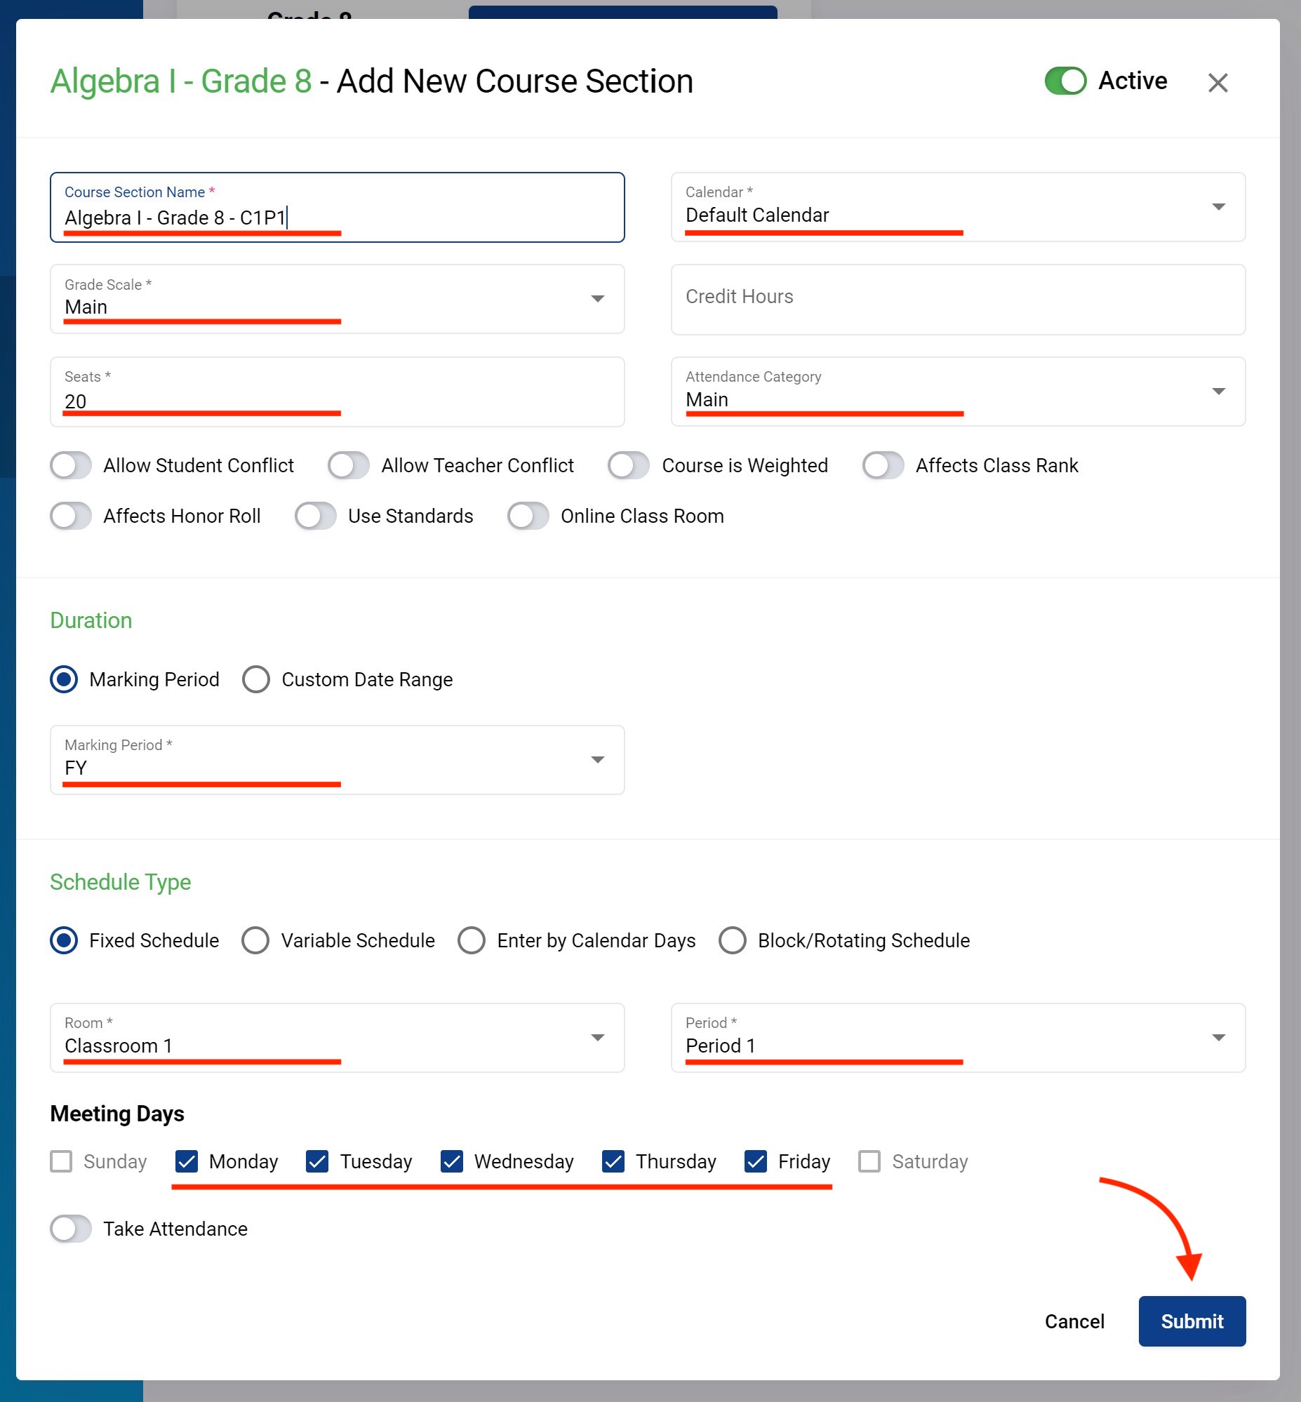Click the Credit Hours input field

[x=957, y=299]
